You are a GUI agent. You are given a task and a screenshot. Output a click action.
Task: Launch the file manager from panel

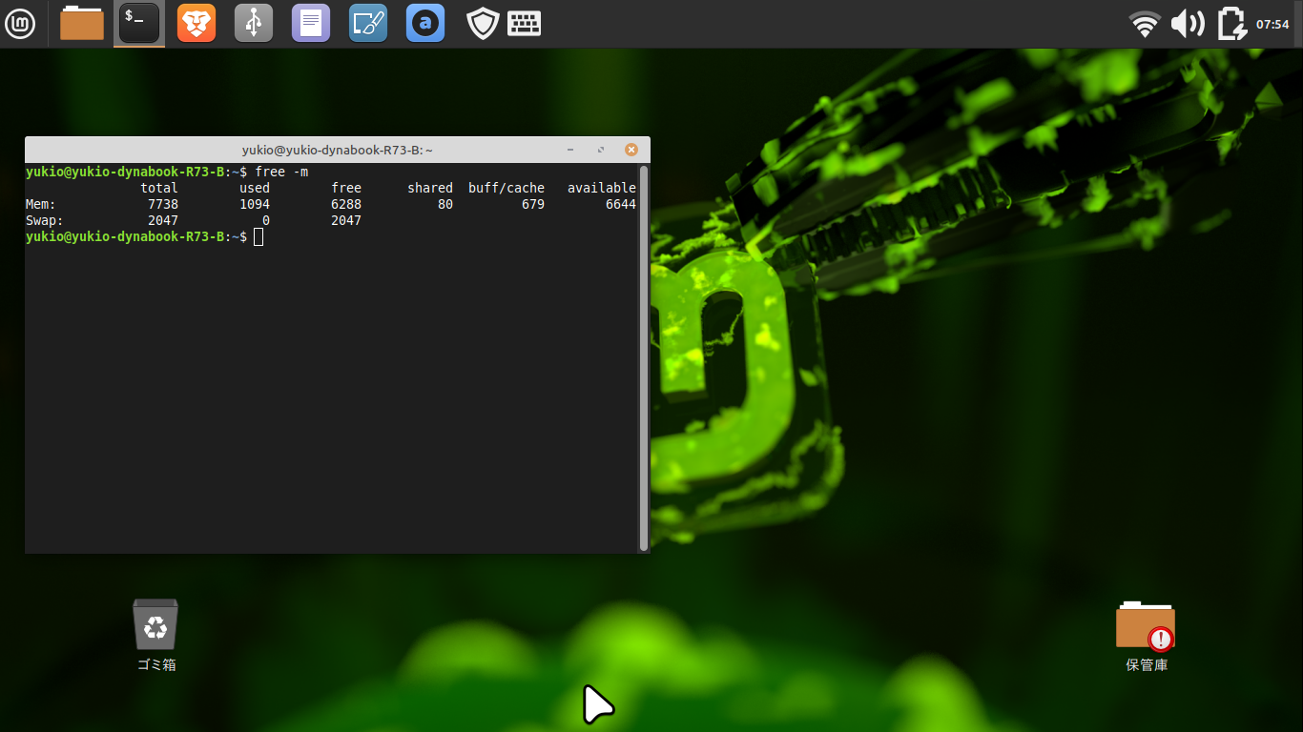[82, 23]
